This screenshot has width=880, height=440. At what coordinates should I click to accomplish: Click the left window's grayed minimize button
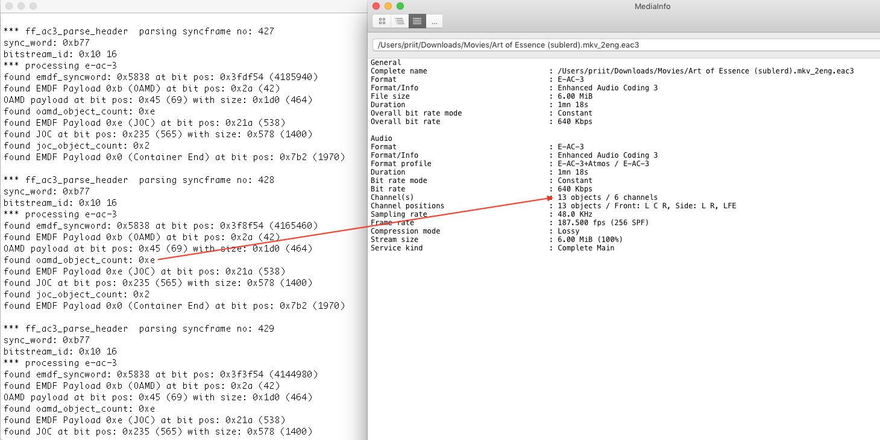20,6
